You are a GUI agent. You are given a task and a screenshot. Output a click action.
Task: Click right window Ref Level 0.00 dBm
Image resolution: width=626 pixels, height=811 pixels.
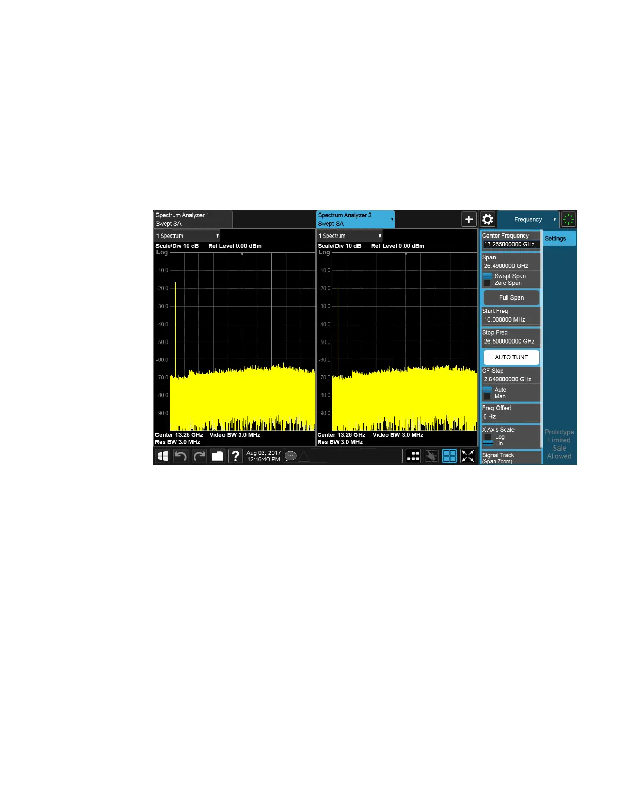point(398,246)
